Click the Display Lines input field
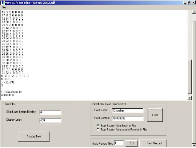 [50, 120]
